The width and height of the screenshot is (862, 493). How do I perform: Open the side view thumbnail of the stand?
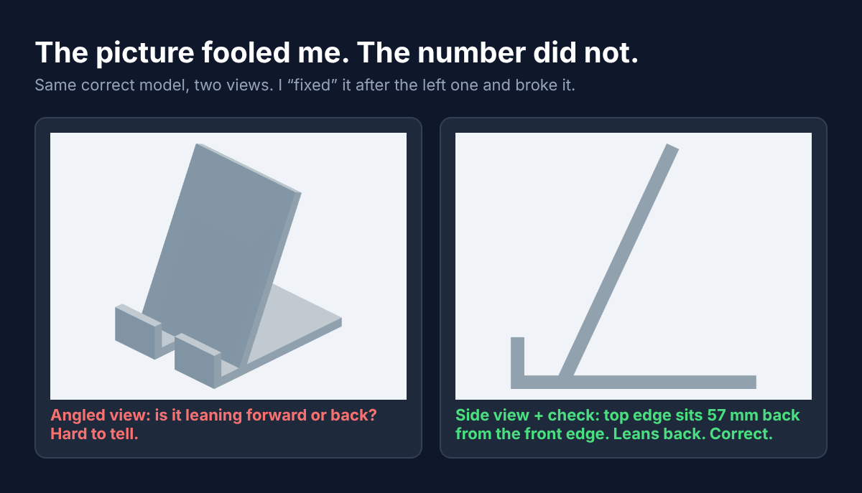(634, 266)
